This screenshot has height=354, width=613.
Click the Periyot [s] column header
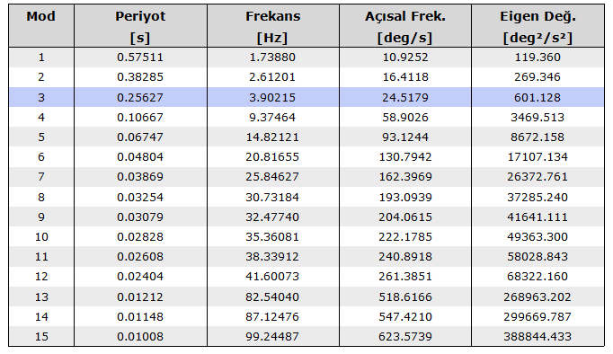pos(140,26)
